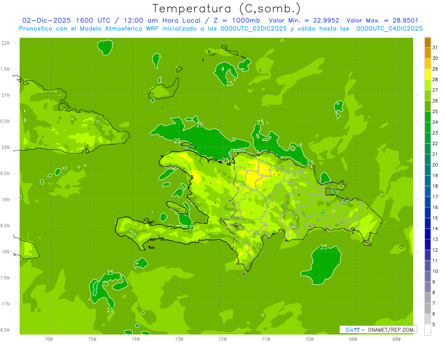The width and height of the screenshot is (445, 344).
Task: Click the '31' colorbar scale label
Action: tap(435, 47)
